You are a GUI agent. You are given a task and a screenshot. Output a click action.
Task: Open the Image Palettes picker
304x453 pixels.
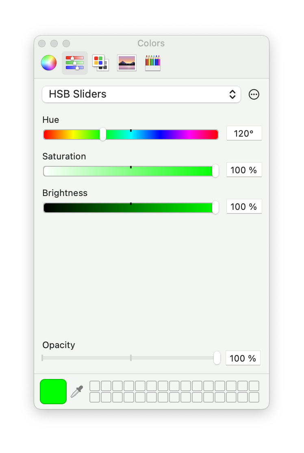click(x=126, y=63)
